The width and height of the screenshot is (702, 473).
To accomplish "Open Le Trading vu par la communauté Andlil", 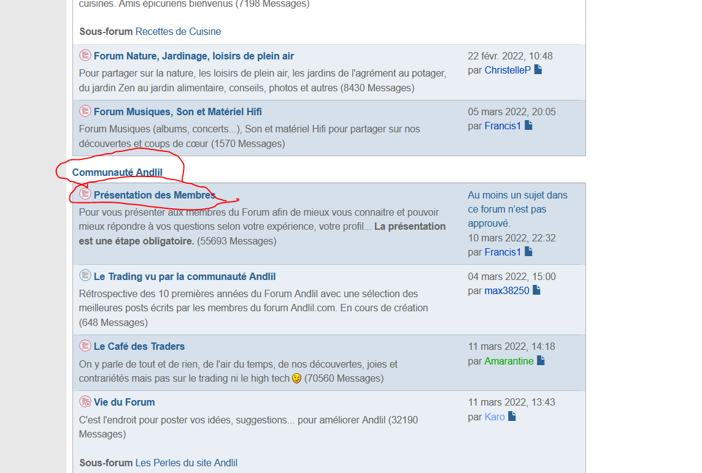I will click(x=185, y=277).
